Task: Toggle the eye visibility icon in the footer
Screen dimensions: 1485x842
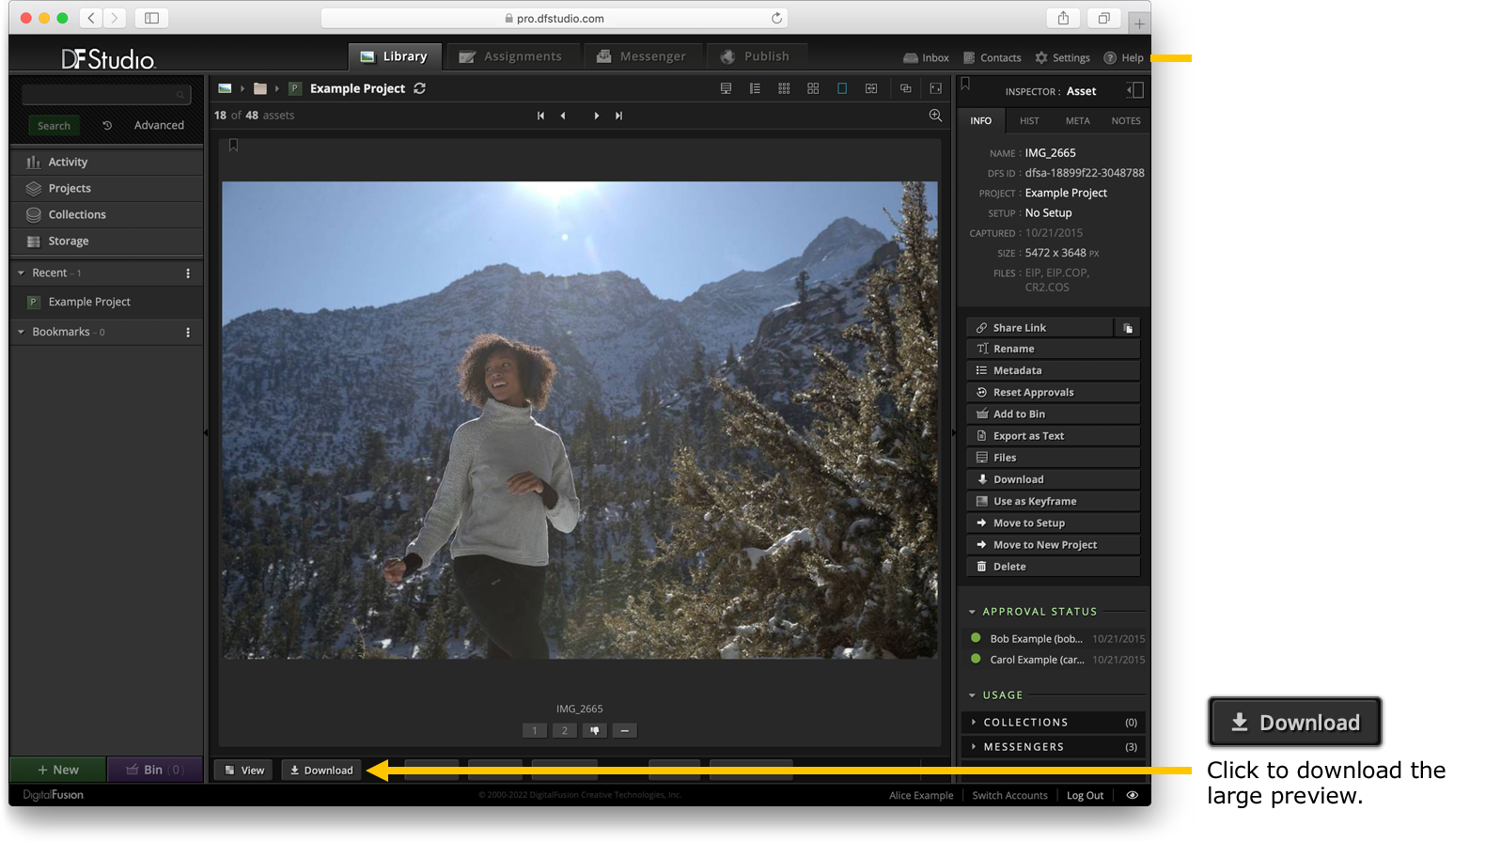Action: (1133, 795)
